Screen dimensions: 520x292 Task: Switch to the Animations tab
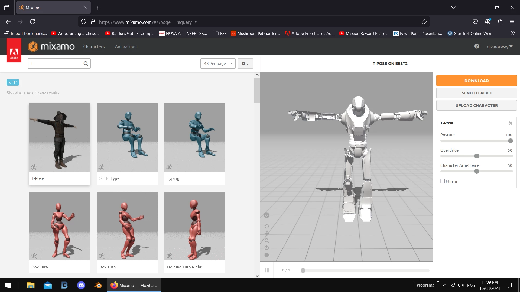pos(126,47)
